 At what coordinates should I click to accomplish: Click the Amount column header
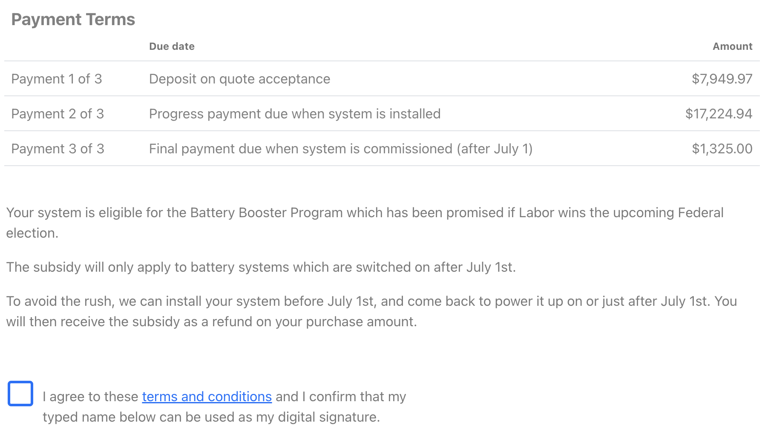point(732,46)
